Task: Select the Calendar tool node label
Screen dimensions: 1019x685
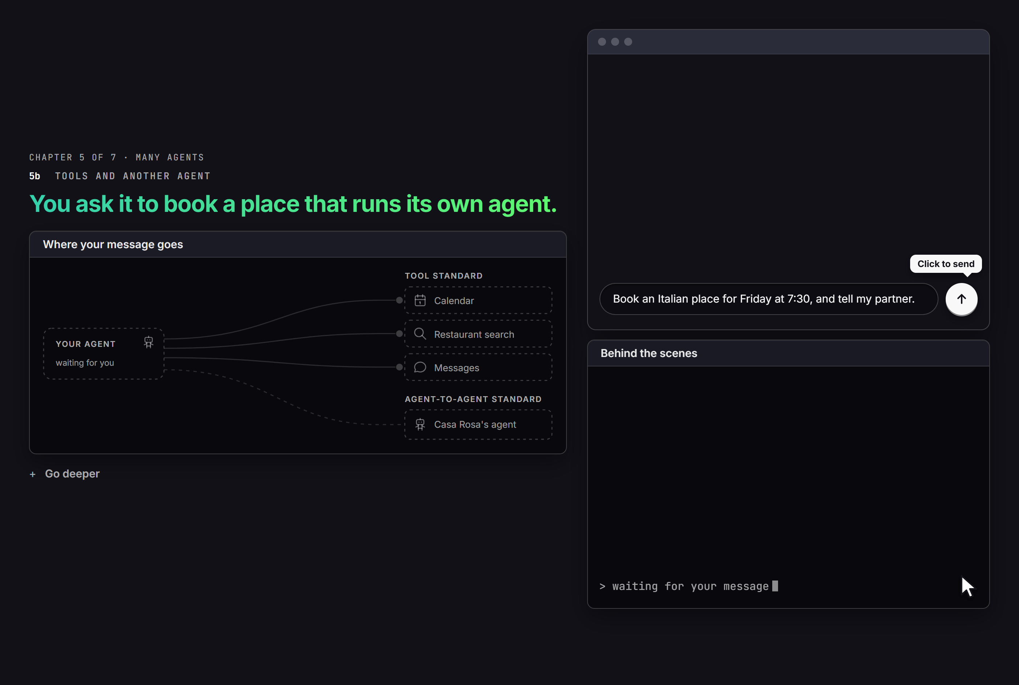Action: pos(454,300)
